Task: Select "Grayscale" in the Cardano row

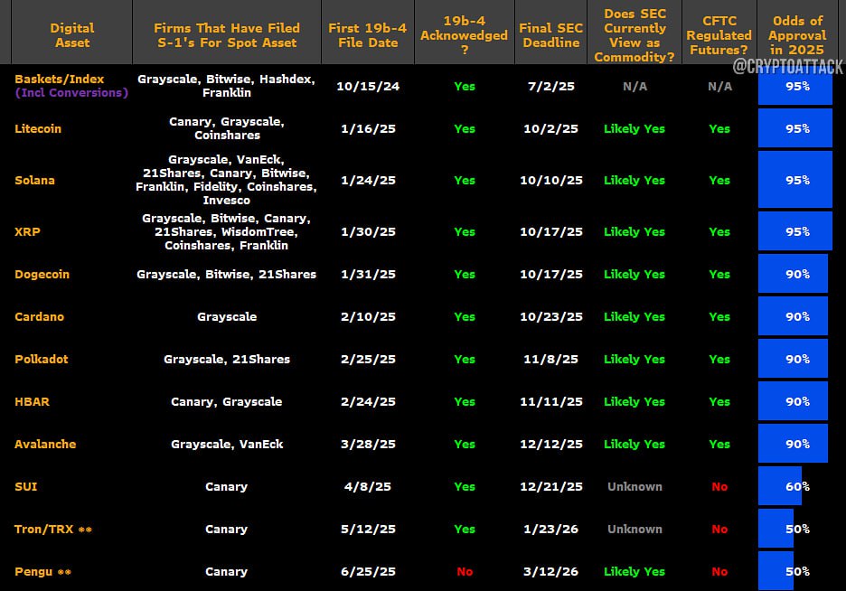Action: [x=227, y=316]
